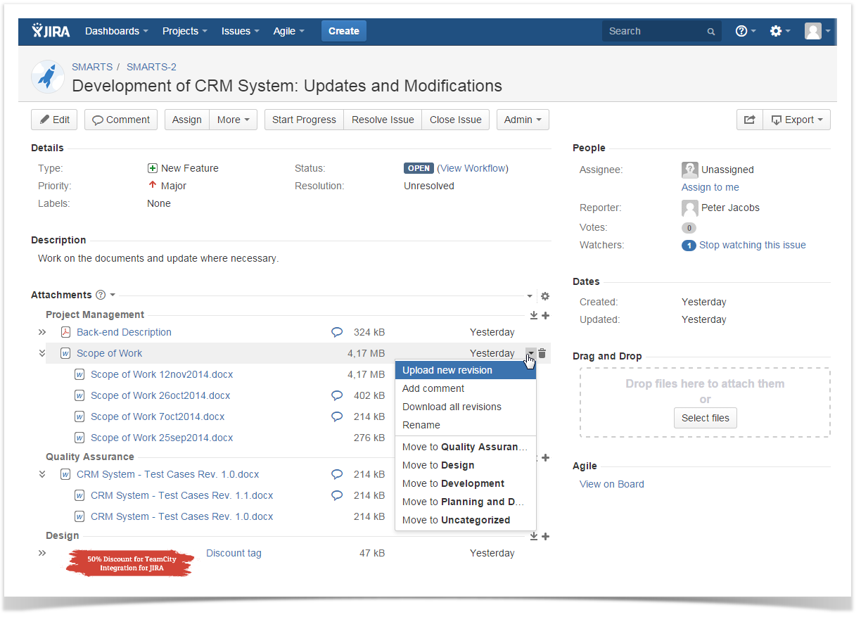
Task: Expand Back-end Description revisions
Action: tap(42, 332)
